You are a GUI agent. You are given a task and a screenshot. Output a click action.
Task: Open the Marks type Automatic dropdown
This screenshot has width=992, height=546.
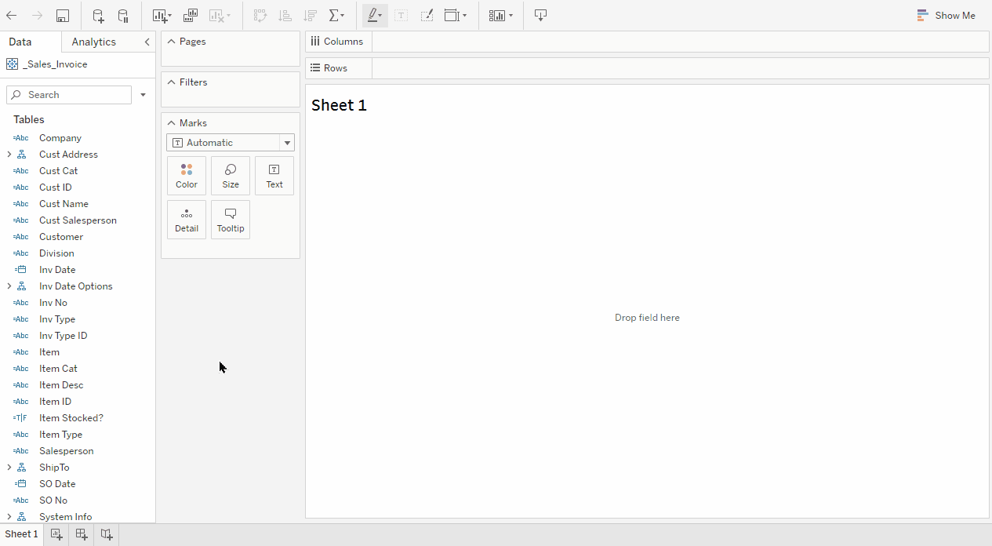(x=230, y=143)
